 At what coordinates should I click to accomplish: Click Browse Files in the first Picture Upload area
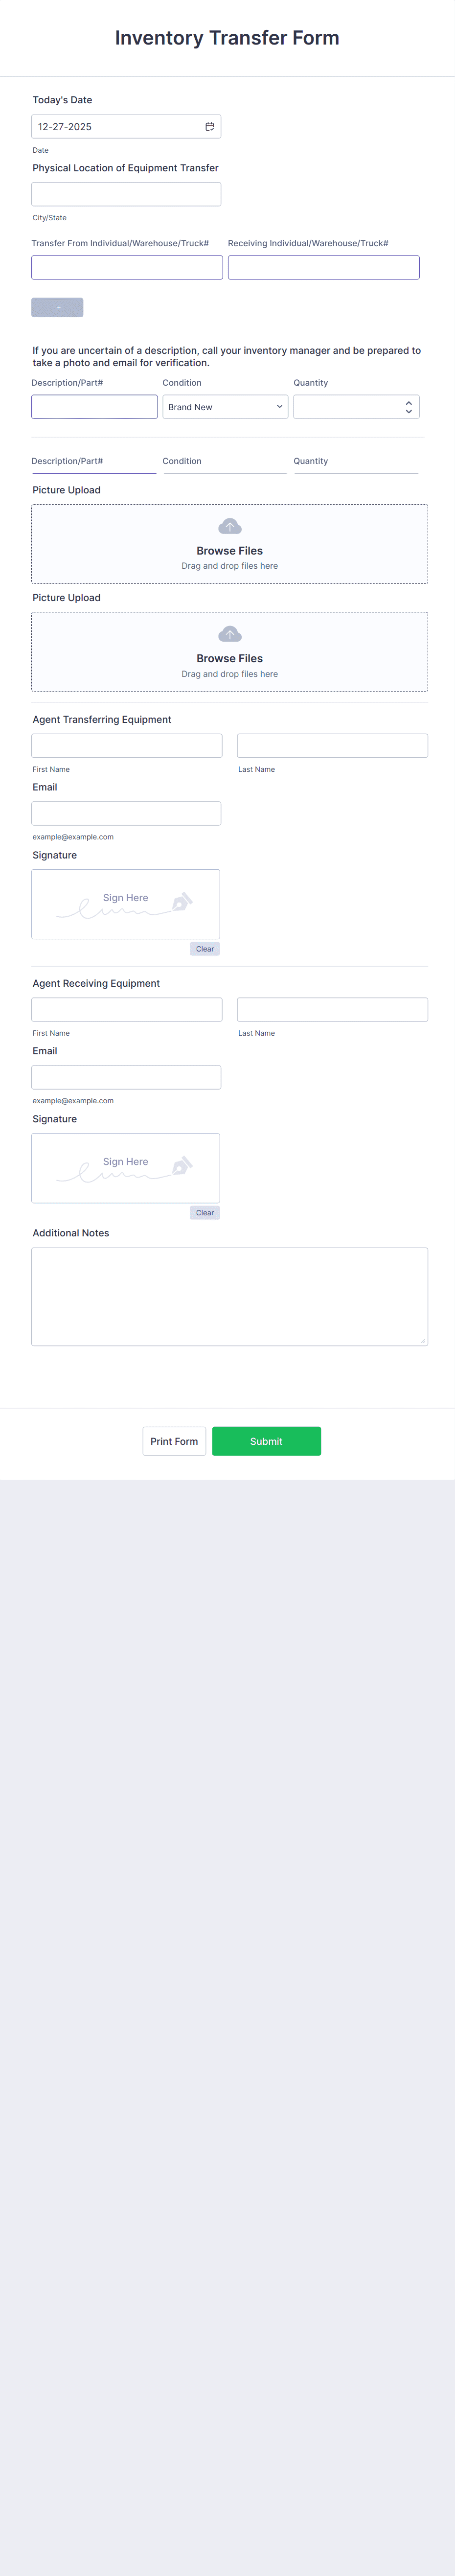[229, 550]
